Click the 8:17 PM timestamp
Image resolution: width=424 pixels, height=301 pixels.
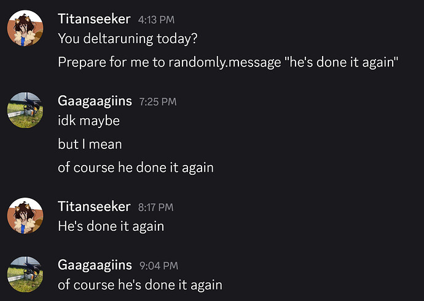click(155, 207)
